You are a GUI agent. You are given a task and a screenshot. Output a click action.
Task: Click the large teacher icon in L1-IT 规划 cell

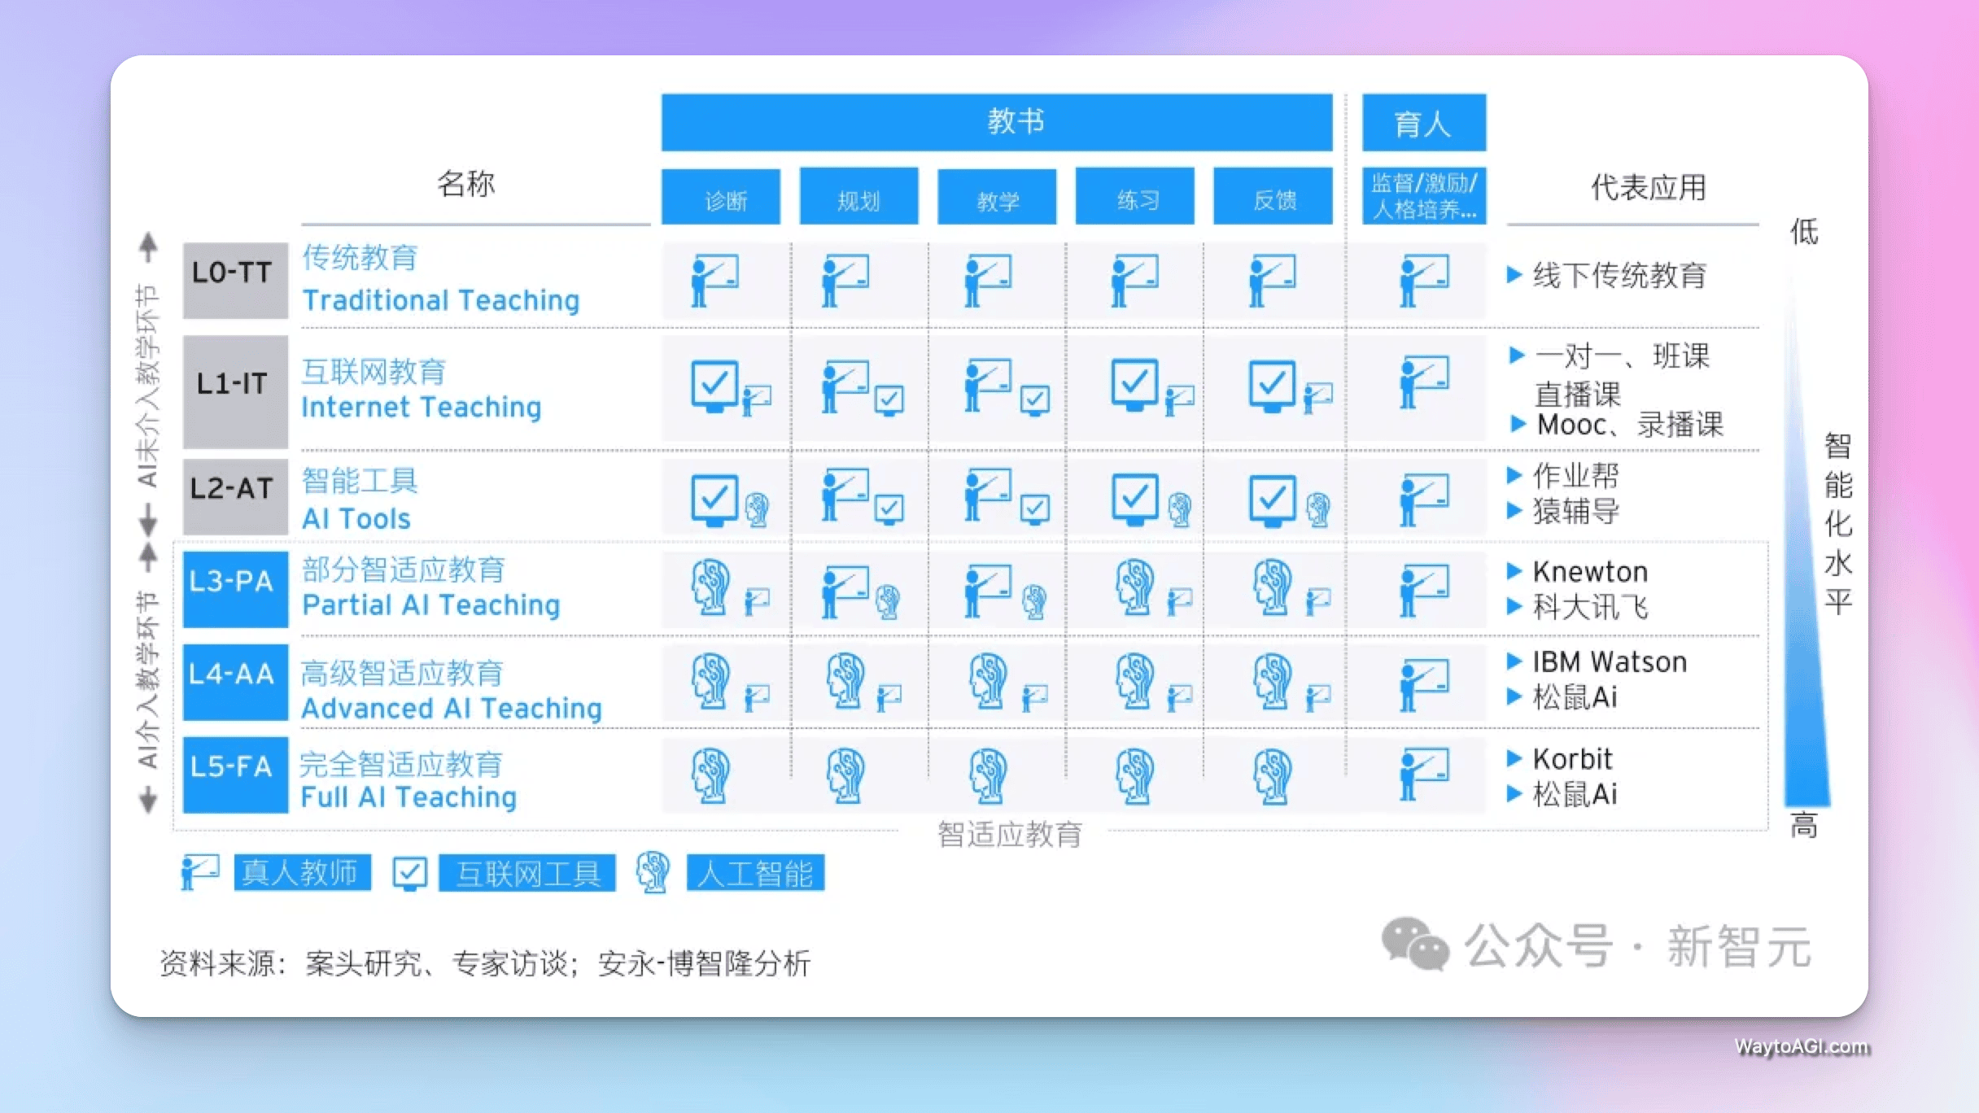pos(845,386)
